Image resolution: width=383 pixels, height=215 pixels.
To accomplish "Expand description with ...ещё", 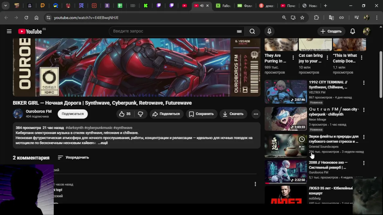I will tap(103, 143).
